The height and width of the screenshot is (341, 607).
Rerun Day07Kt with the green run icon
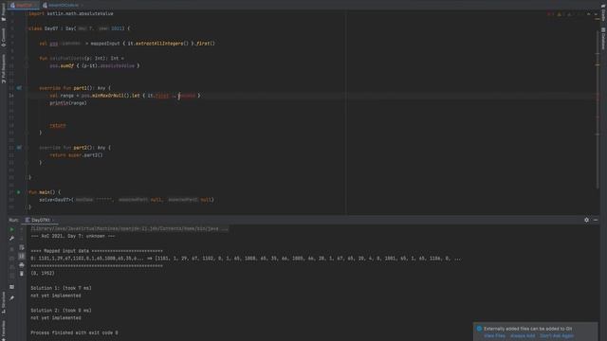pyautogui.click(x=11, y=229)
